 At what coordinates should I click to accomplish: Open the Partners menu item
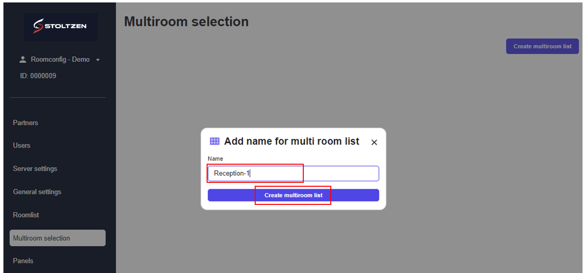pyautogui.click(x=26, y=123)
